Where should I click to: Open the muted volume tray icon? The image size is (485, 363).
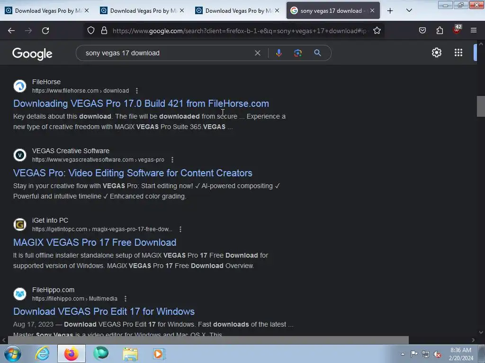click(437, 354)
